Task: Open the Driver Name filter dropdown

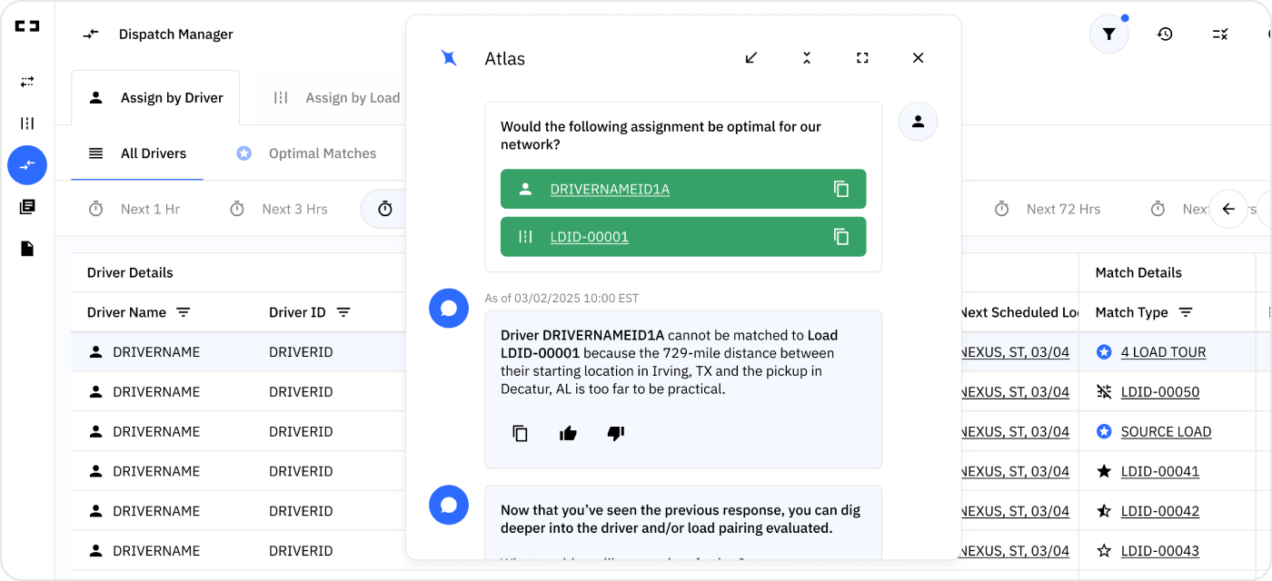Action: [x=184, y=312]
